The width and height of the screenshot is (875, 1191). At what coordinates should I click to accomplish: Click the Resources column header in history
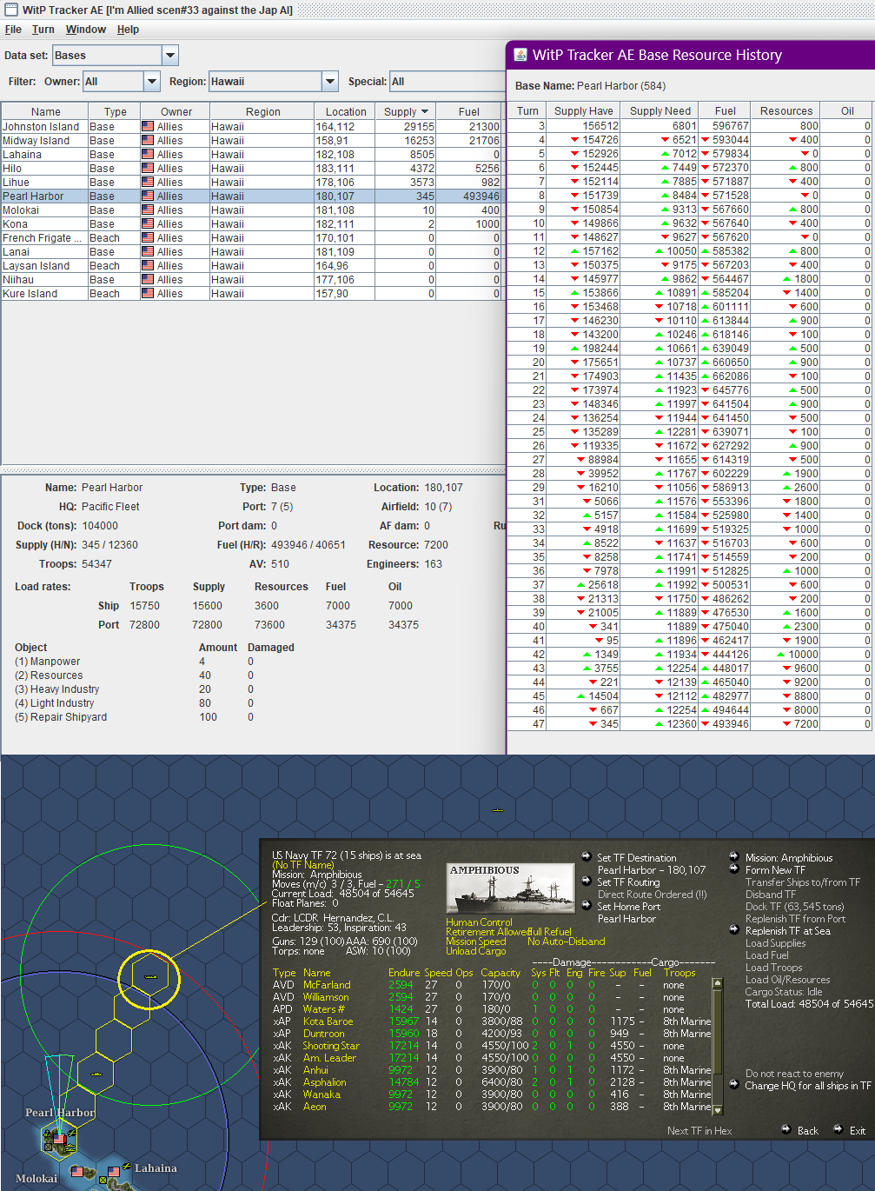(786, 110)
